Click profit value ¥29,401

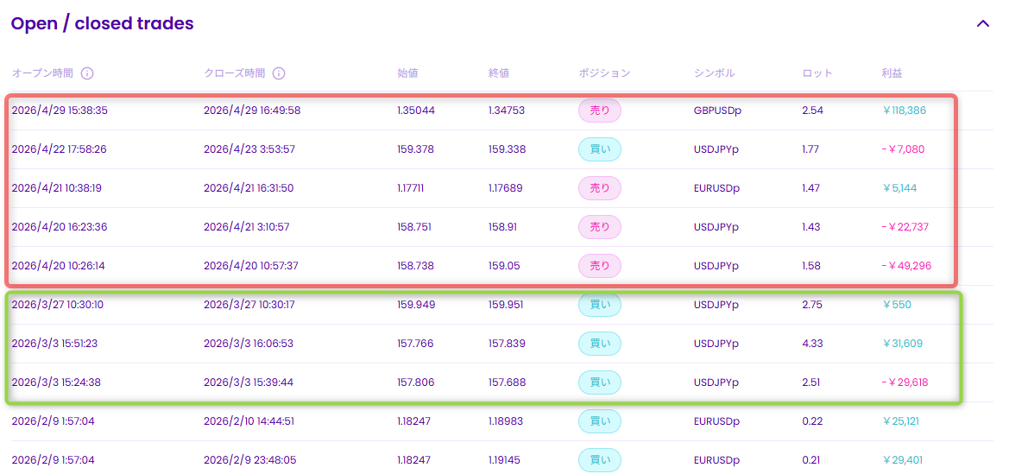[x=903, y=460]
